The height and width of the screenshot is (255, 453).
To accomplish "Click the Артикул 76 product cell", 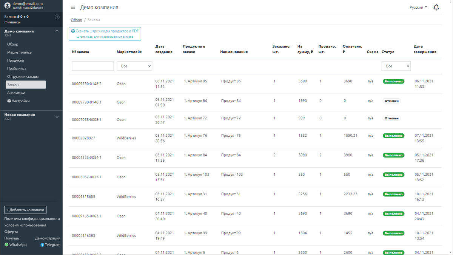I will (x=196, y=136).
